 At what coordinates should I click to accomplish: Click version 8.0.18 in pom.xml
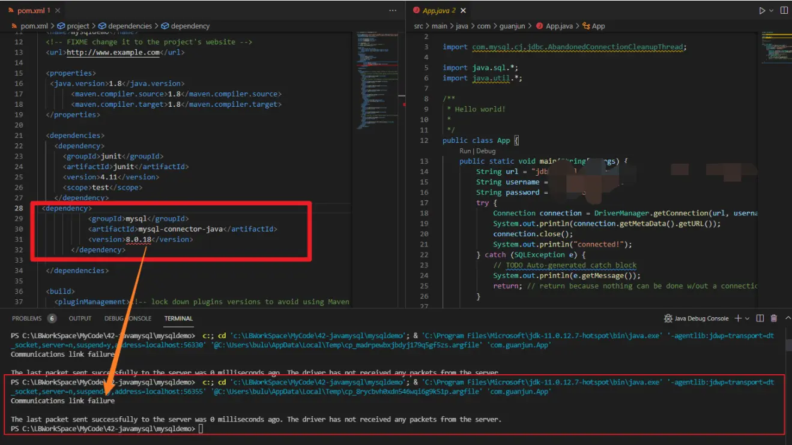tap(138, 239)
